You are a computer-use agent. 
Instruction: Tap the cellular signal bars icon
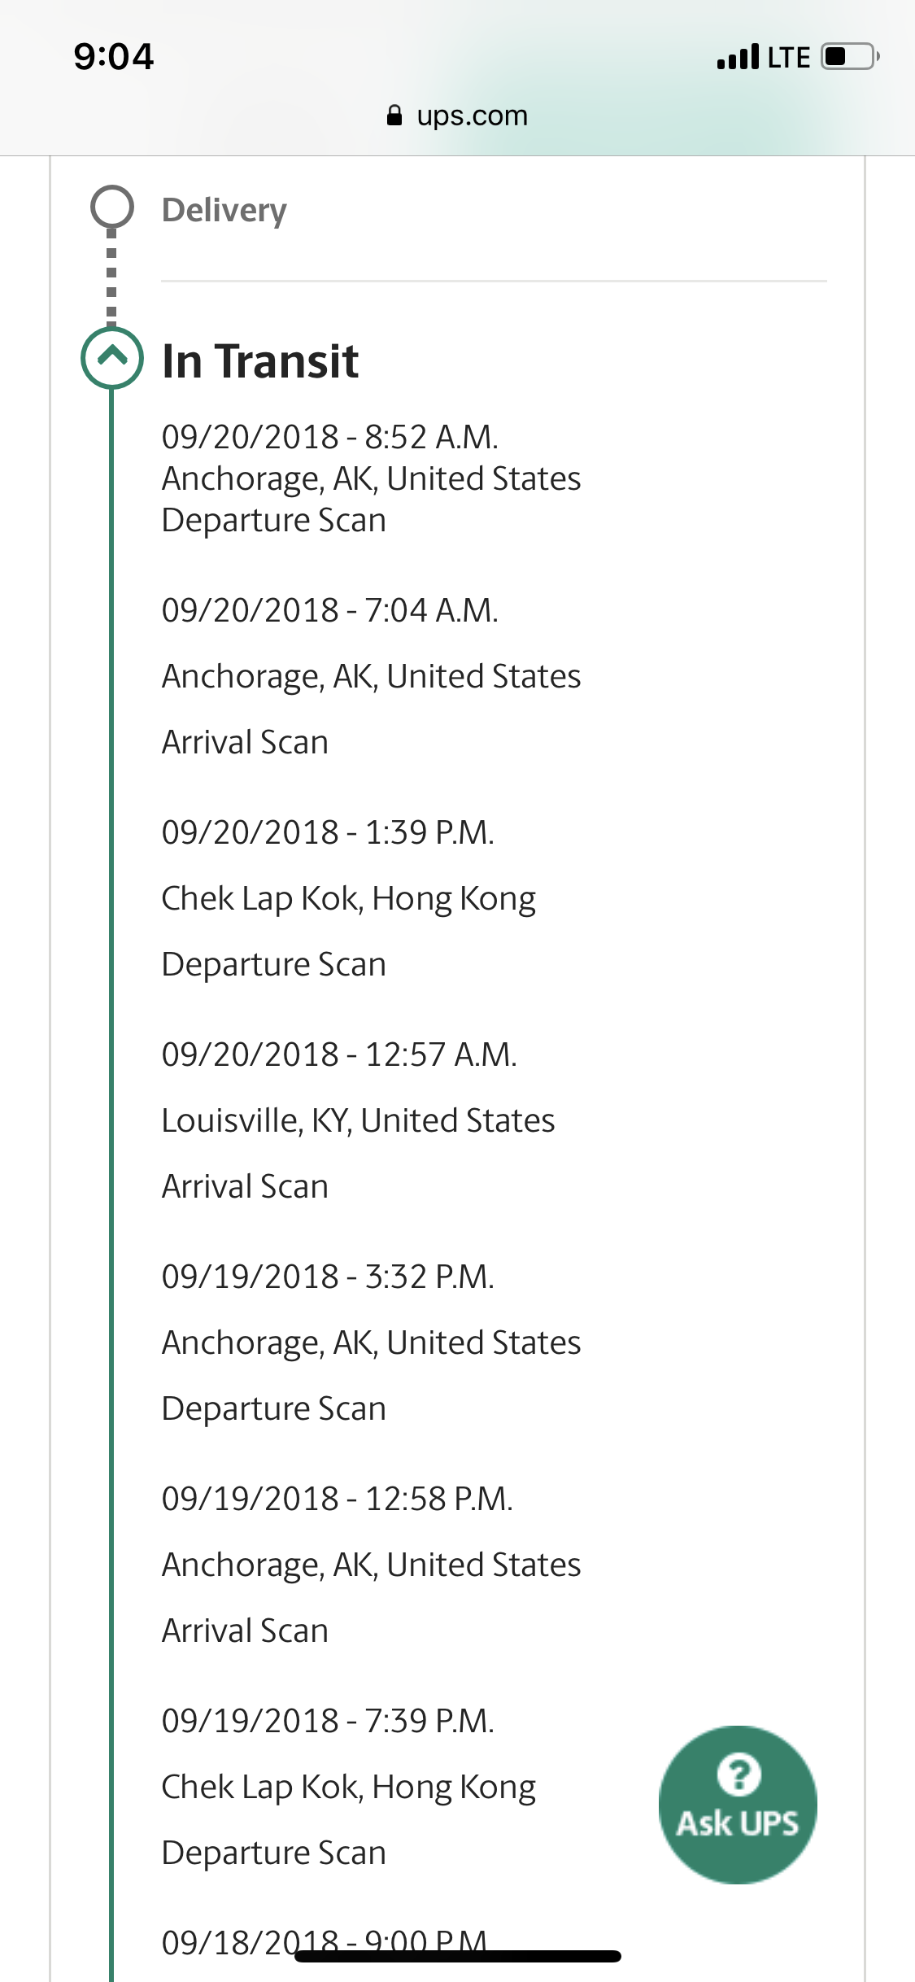738,57
